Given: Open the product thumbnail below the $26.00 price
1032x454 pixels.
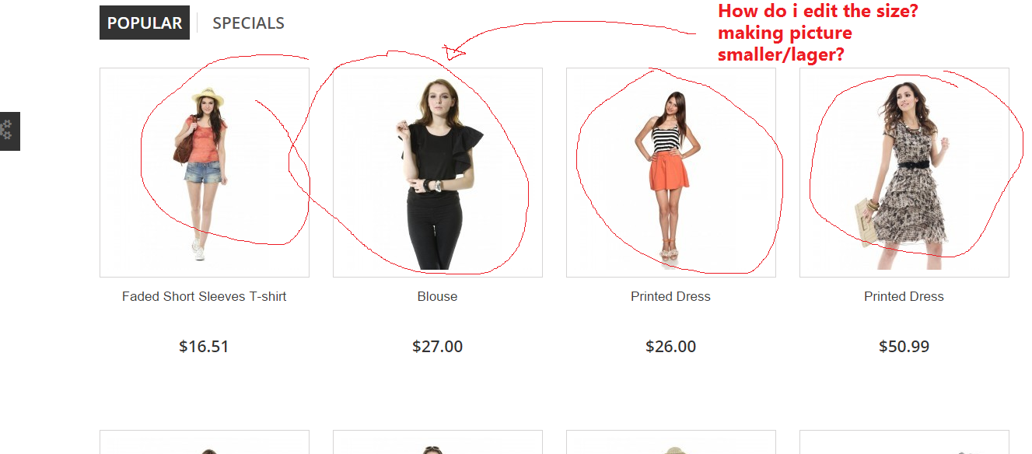Looking at the screenshot, I should (671, 442).
